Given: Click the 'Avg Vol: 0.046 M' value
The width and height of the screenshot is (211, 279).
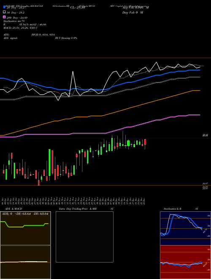Looking at the screenshot, I should click(135, 8).
